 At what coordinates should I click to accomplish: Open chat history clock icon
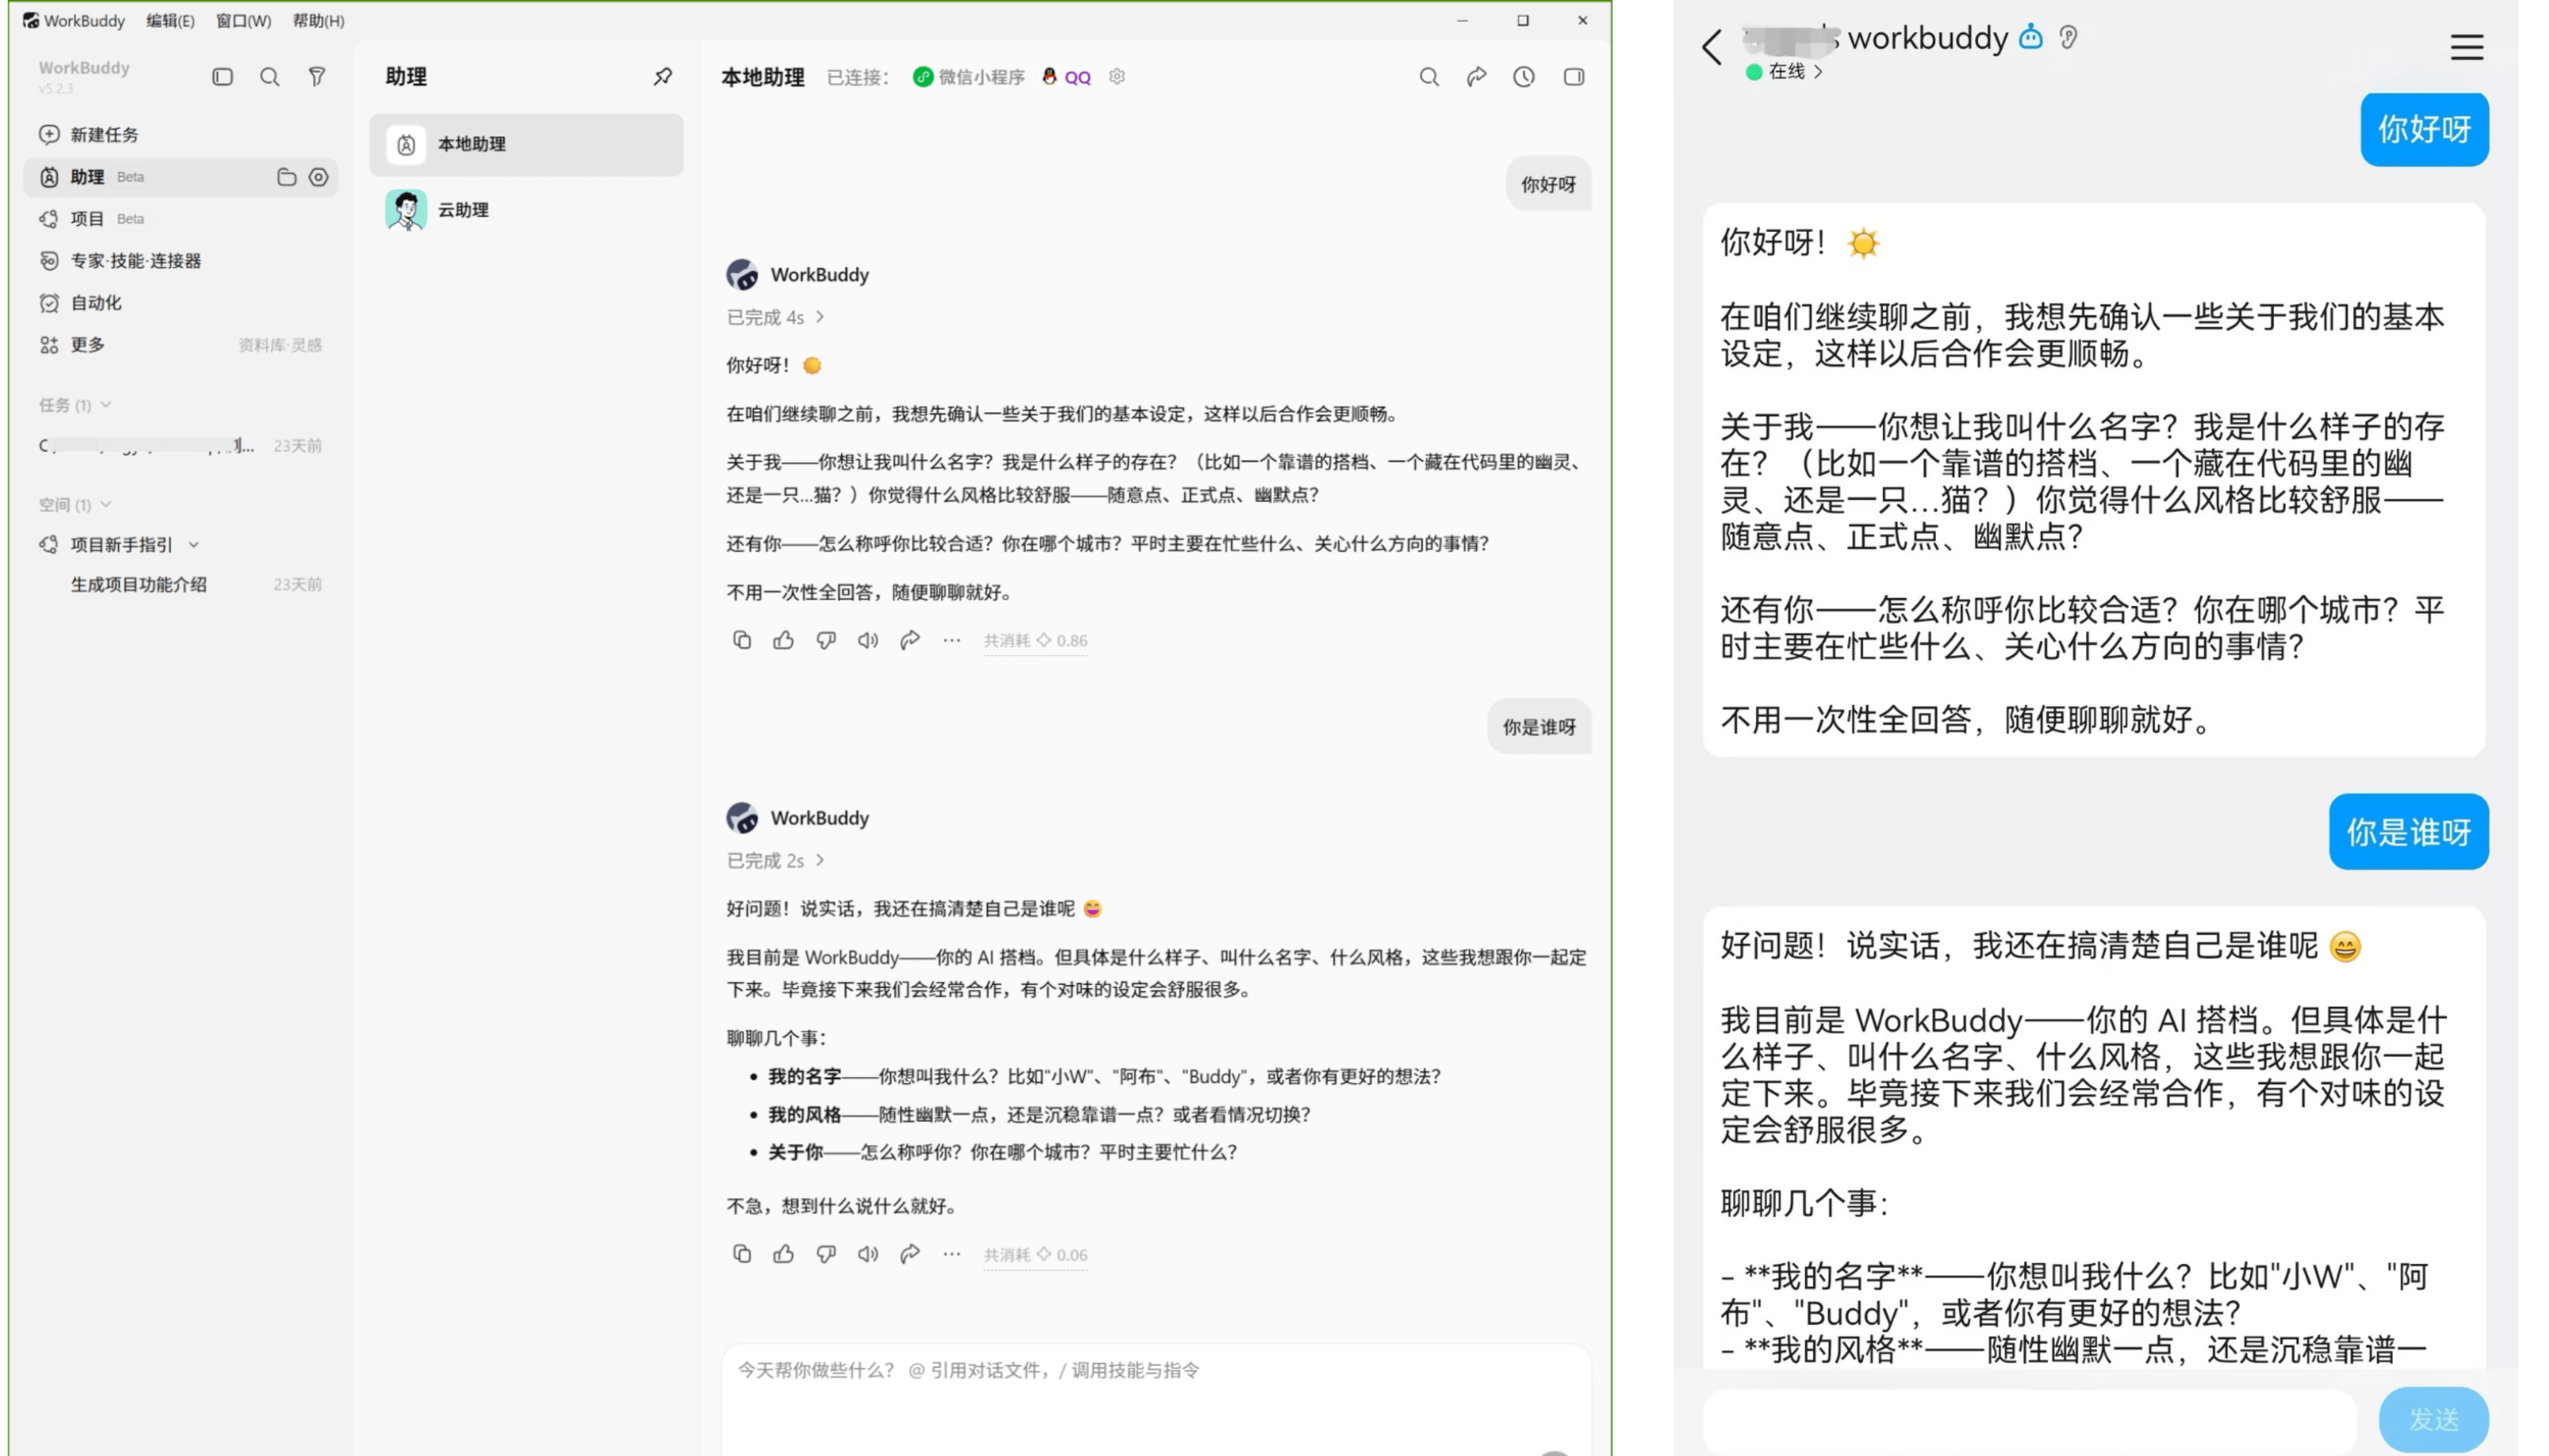click(1523, 77)
